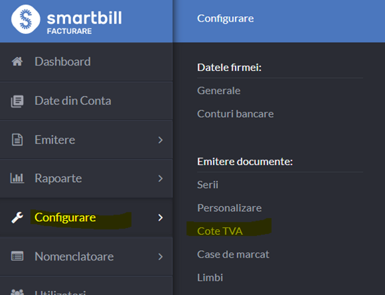This screenshot has width=385, height=295.
Task: Expand the Rapoarte submenu arrow
Action: pyautogui.click(x=160, y=179)
